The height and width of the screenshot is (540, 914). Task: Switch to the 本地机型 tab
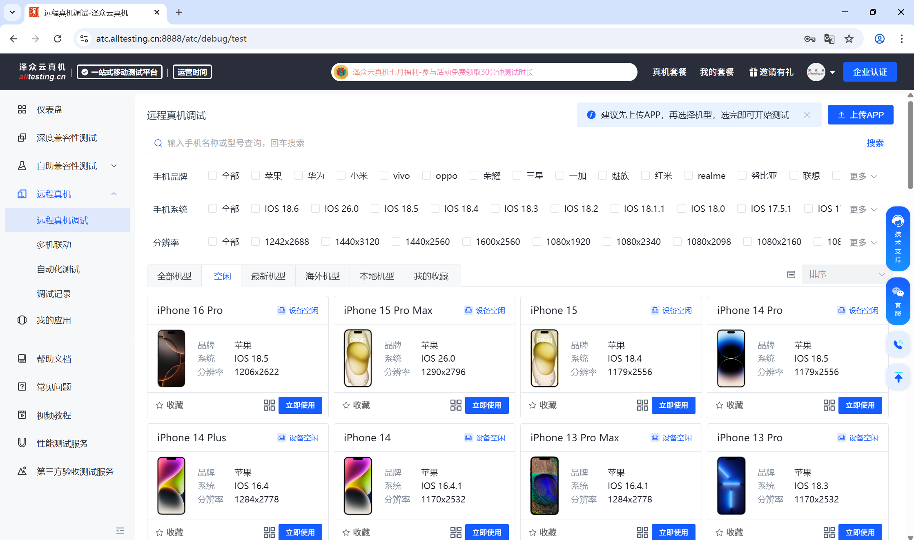pos(377,276)
